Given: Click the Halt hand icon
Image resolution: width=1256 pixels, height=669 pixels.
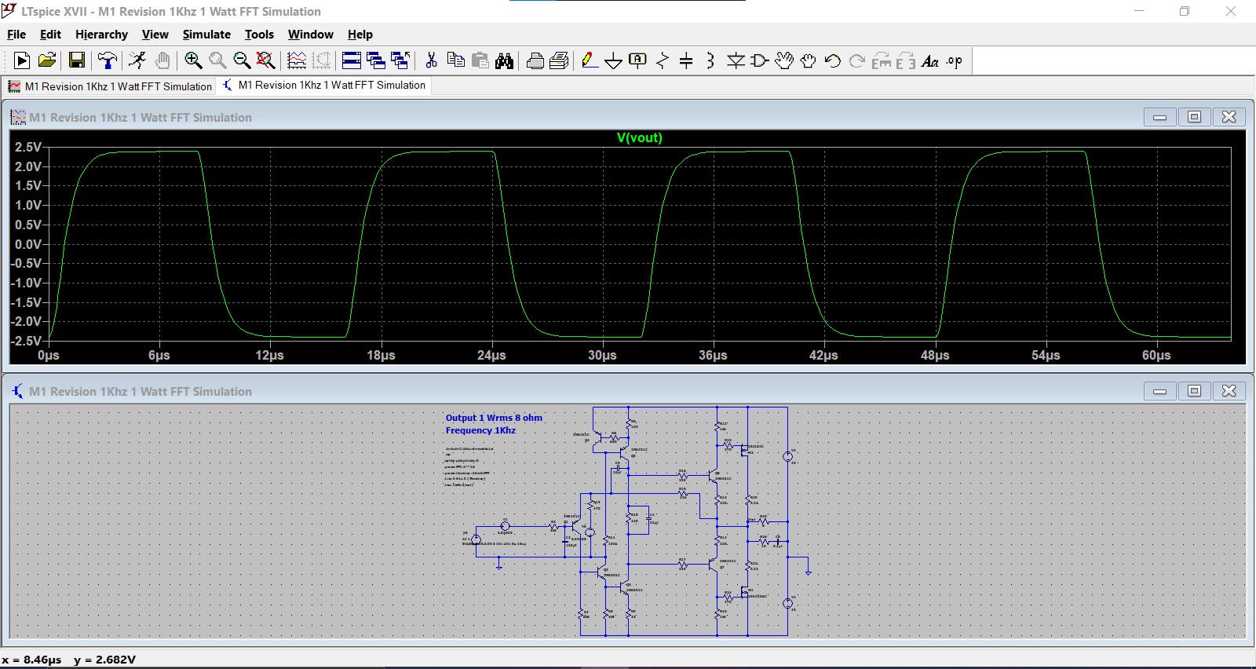Looking at the screenshot, I should click(x=162, y=60).
